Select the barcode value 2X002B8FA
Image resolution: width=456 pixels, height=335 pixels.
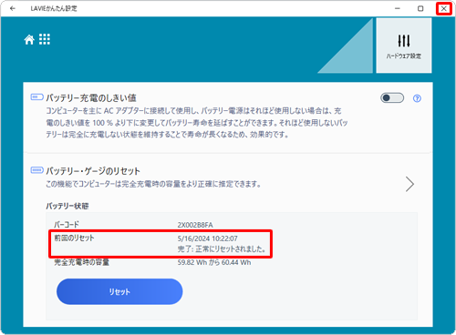click(195, 225)
